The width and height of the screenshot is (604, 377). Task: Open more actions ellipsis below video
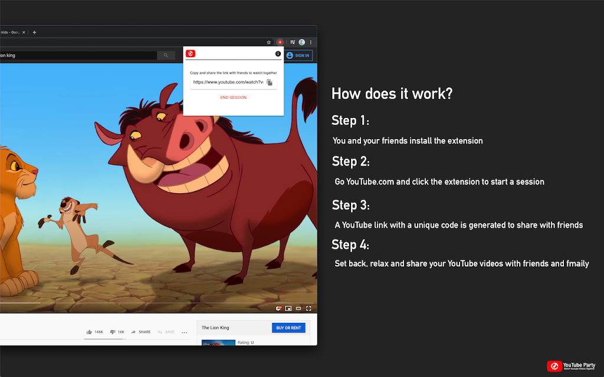point(184,332)
